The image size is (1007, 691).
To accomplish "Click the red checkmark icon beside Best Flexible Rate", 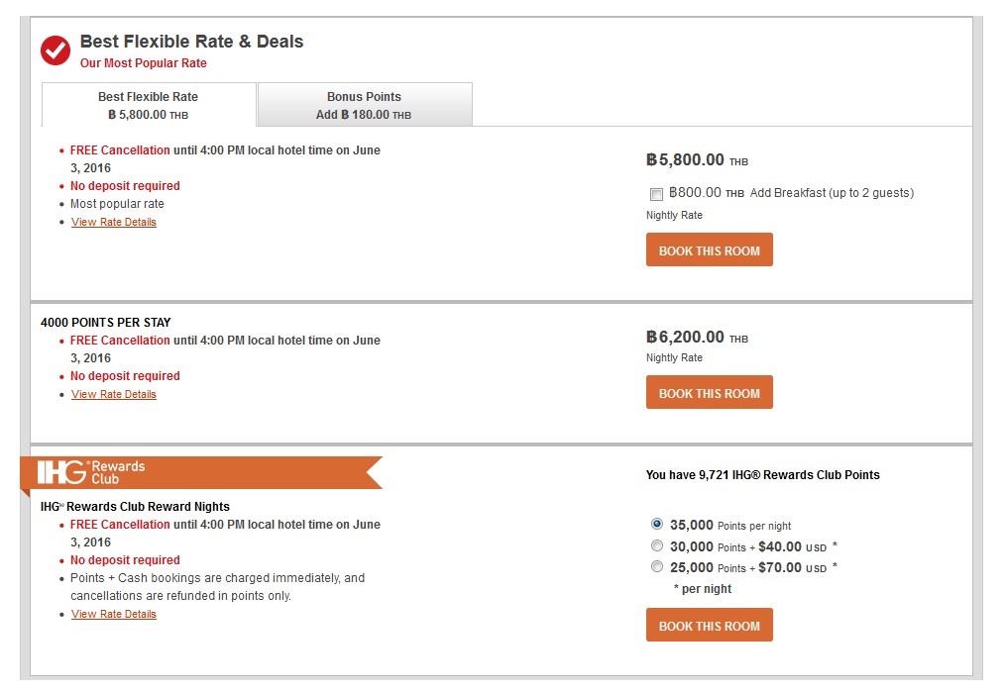I will click(56, 49).
